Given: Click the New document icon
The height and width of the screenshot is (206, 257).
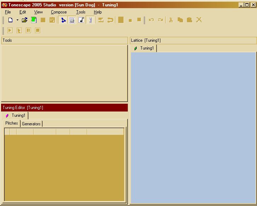Looking at the screenshot, I should pyautogui.click(x=11, y=20).
